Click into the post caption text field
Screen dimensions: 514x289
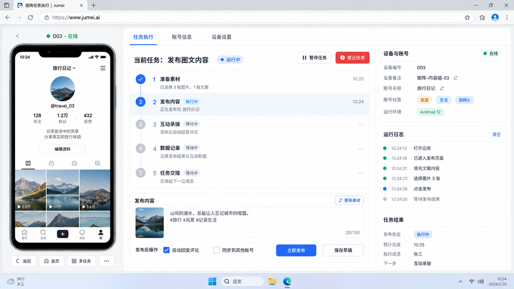265,222
